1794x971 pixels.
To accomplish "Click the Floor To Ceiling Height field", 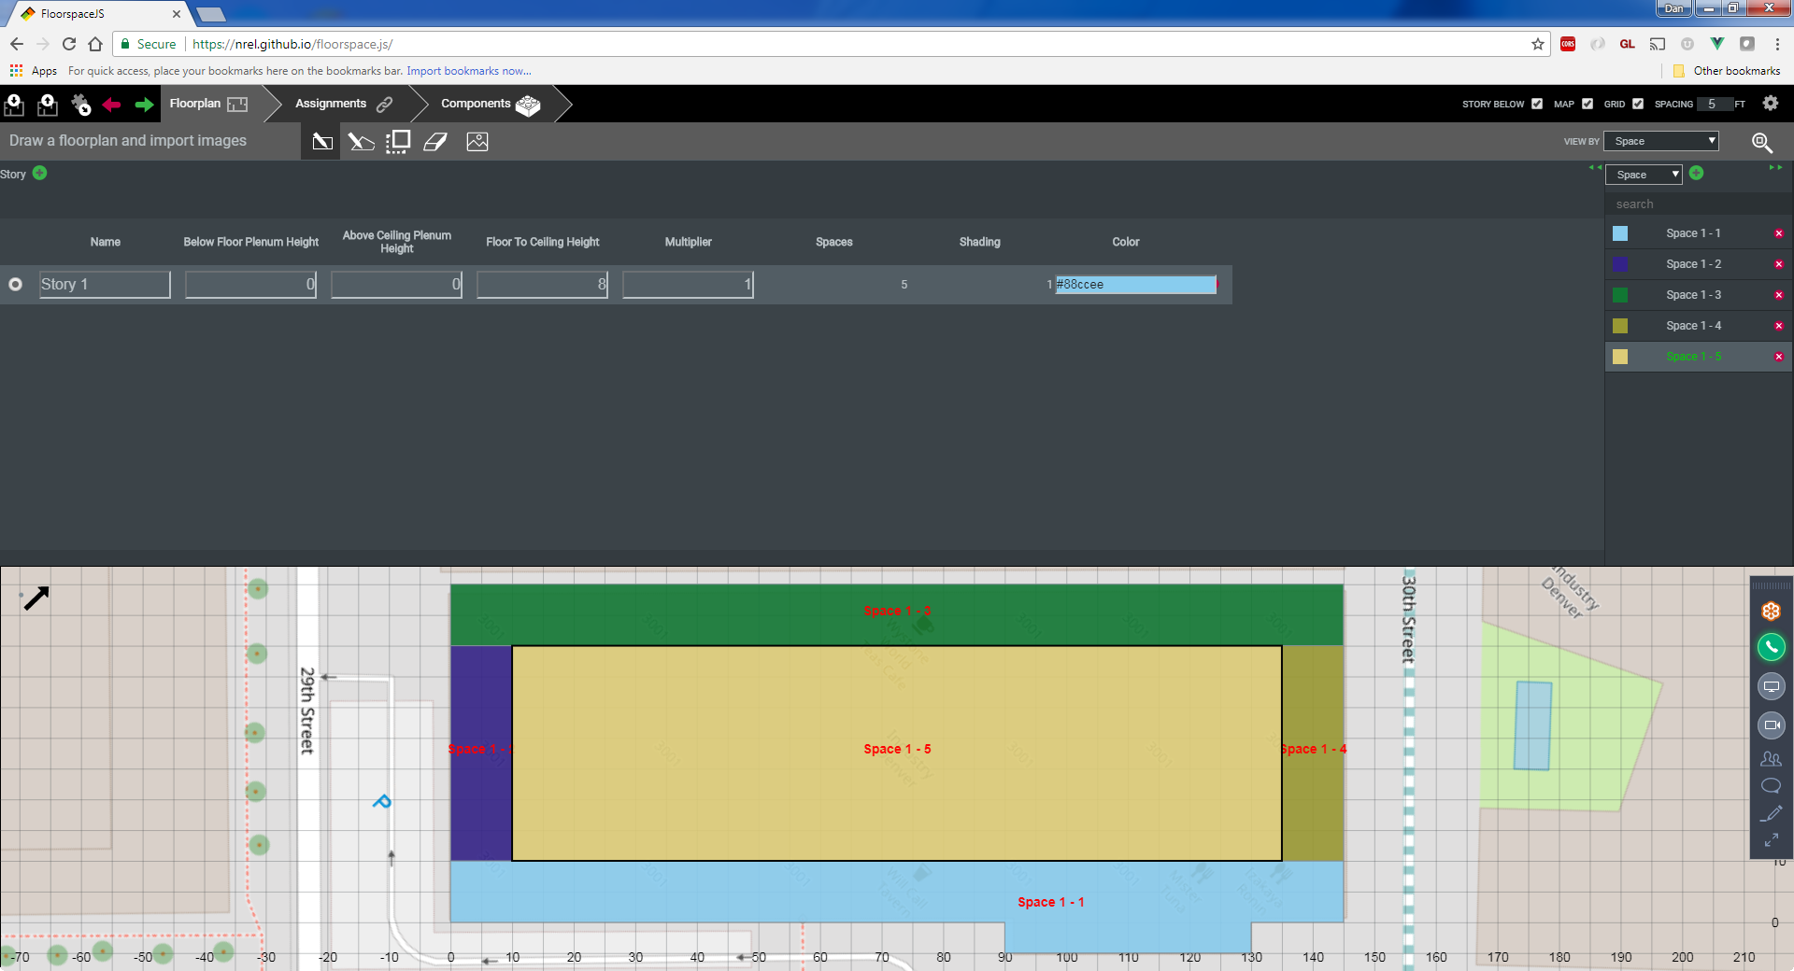I will pos(542,284).
